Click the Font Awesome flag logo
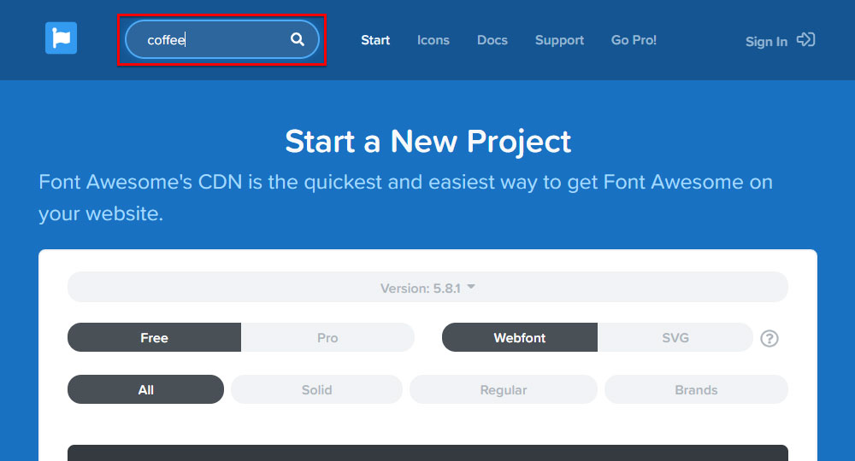855x461 pixels. click(61, 38)
